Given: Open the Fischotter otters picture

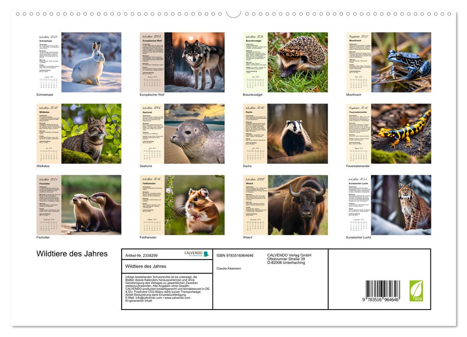Looking at the screenshot, I should pyautogui.click(x=91, y=205).
